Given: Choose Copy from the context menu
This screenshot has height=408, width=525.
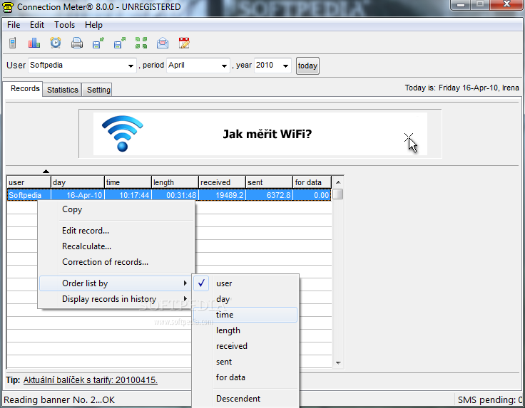Looking at the screenshot, I should click(116, 209).
